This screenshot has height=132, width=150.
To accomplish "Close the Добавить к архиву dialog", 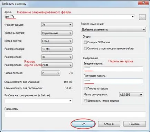I will 143,2.
